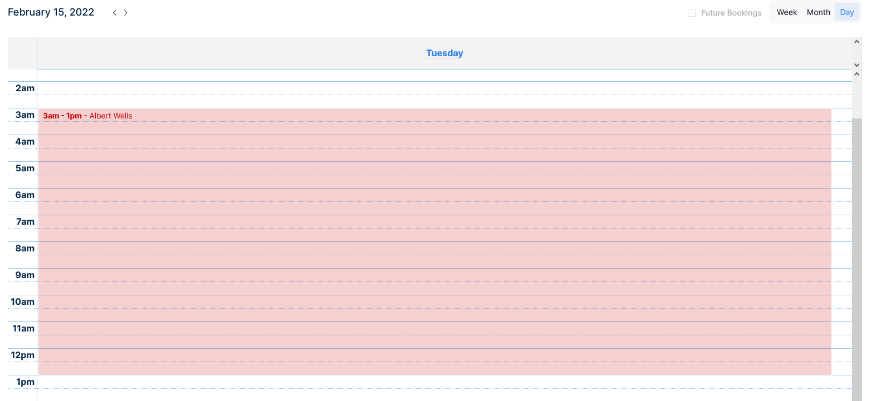
Task: Click the empty gap right of booking at 8am
Action: (x=841, y=249)
